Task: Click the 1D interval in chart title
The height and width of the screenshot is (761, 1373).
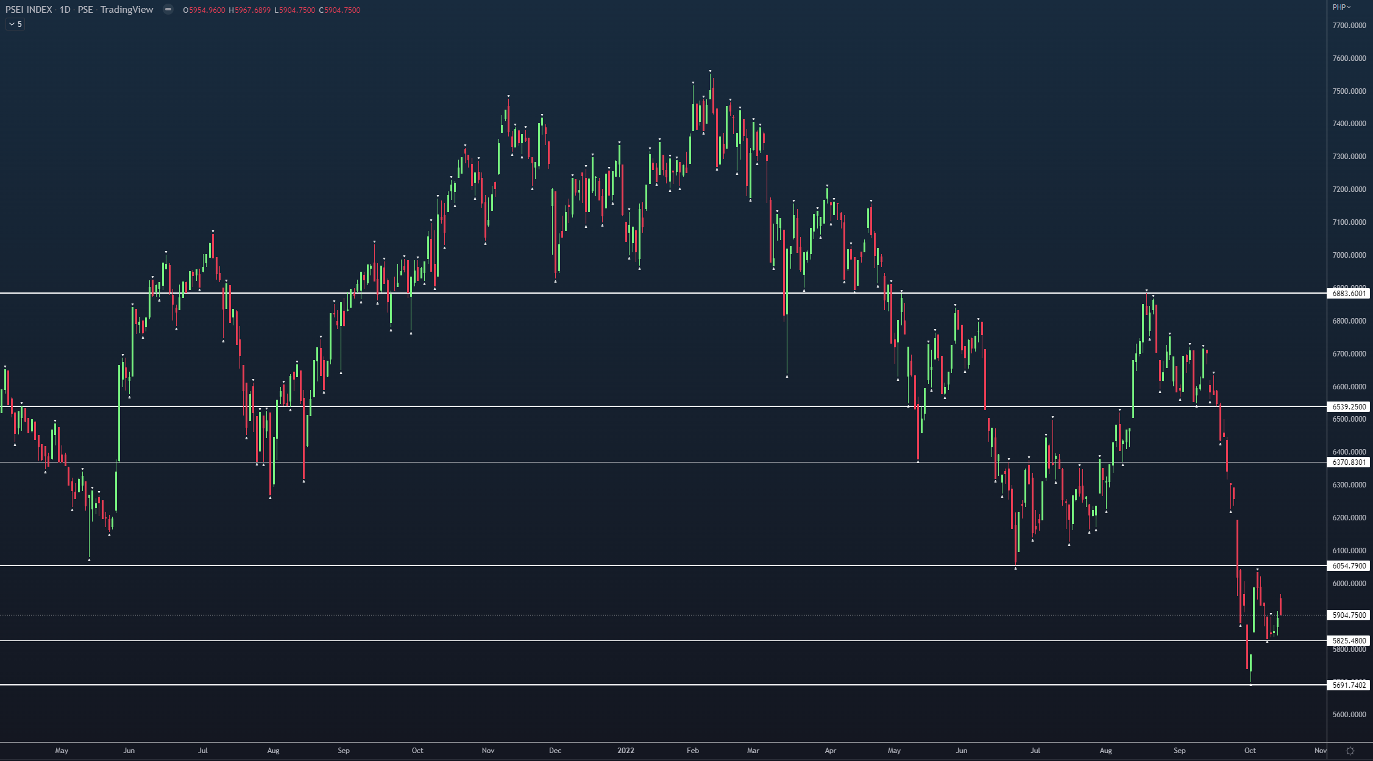Action: pos(65,10)
